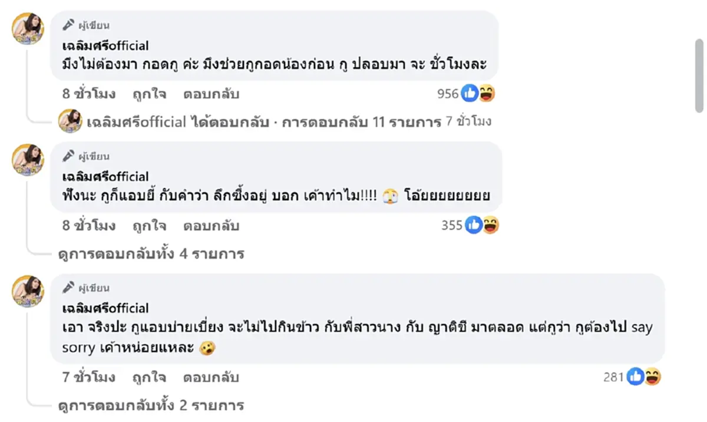
Task: Click the small avatar in the reply summary line
Action: [x=70, y=123]
